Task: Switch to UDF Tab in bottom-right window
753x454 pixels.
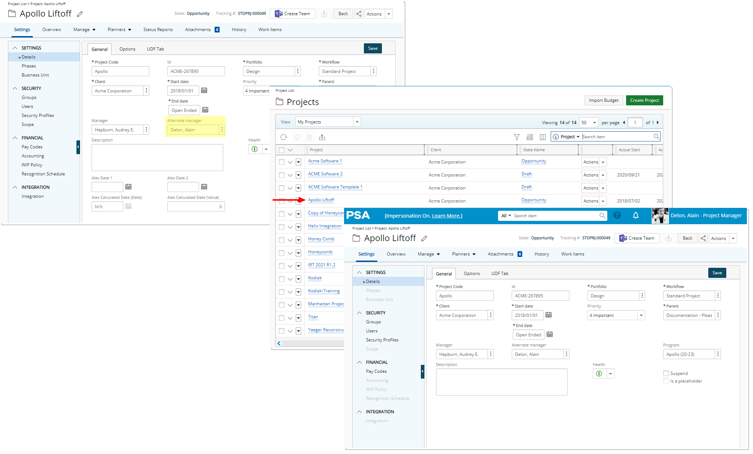Action: [500, 274]
